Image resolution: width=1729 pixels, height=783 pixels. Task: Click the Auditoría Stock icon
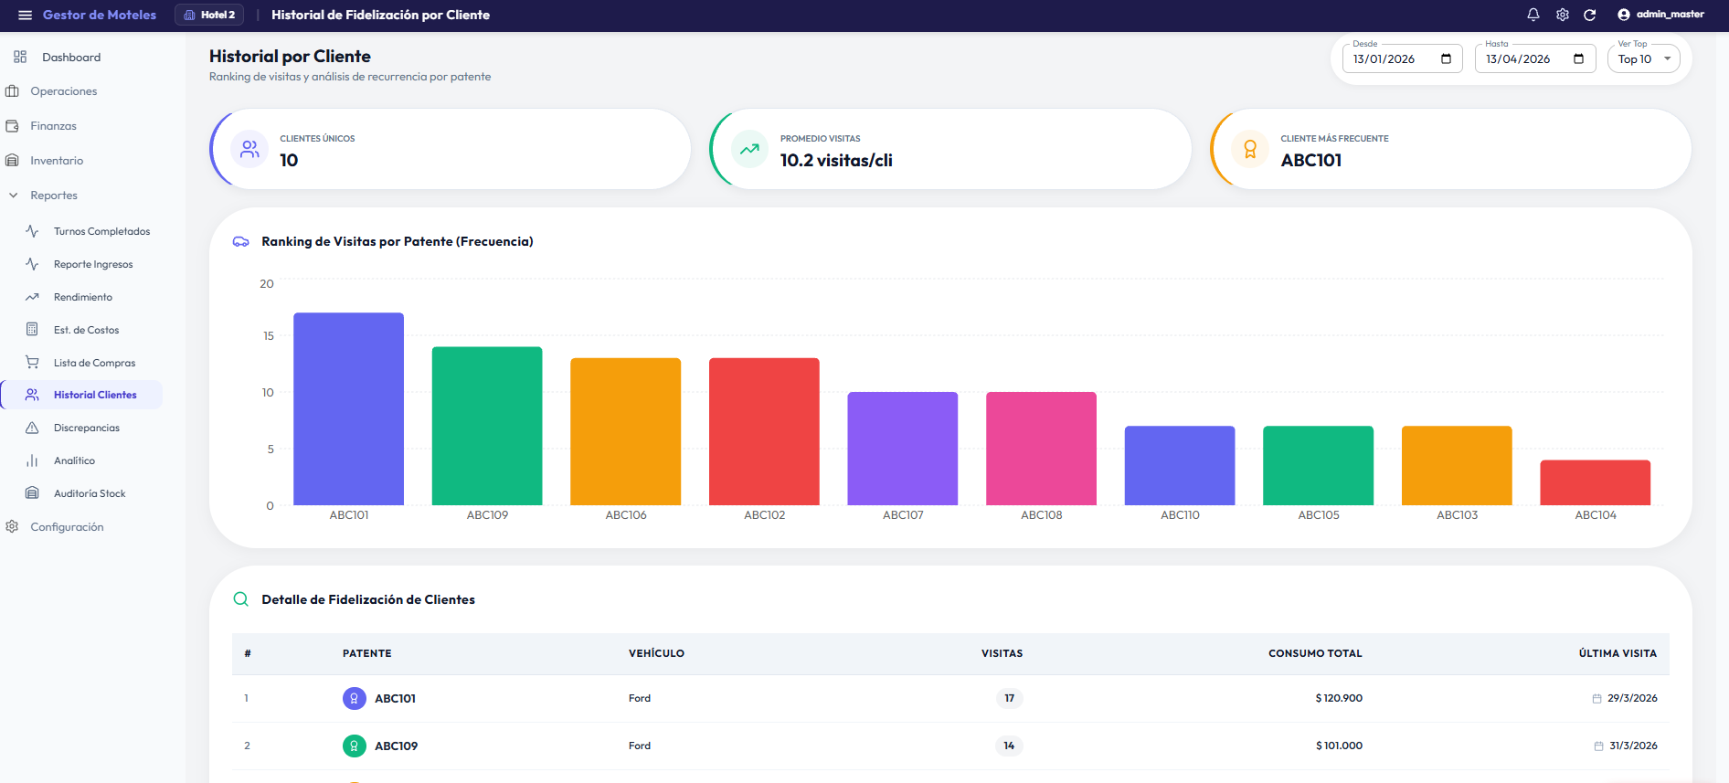(x=32, y=493)
